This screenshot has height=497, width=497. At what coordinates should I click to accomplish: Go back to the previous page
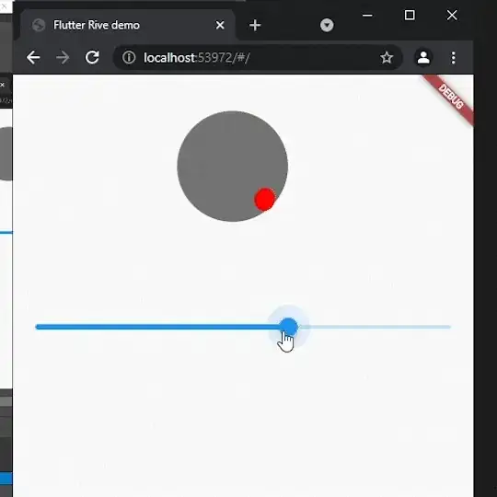click(x=33, y=58)
